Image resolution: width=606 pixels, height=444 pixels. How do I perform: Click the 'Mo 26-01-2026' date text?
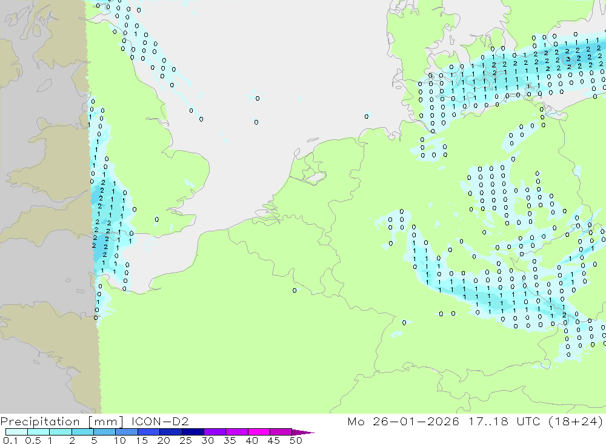tap(403, 421)
